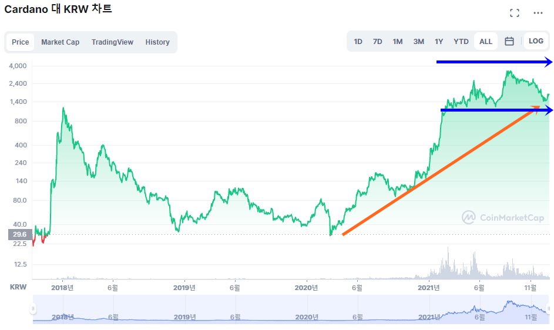Set range to YTD
Screen dimensions: 554x330
(461, 41)
